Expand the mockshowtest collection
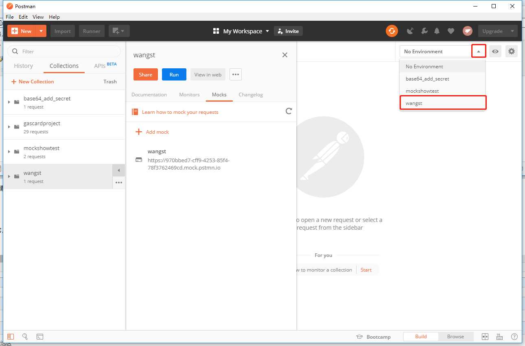Image resolution: width=525 pixels, height=346 pixels. pyautogui.click(x=9, y=152)
